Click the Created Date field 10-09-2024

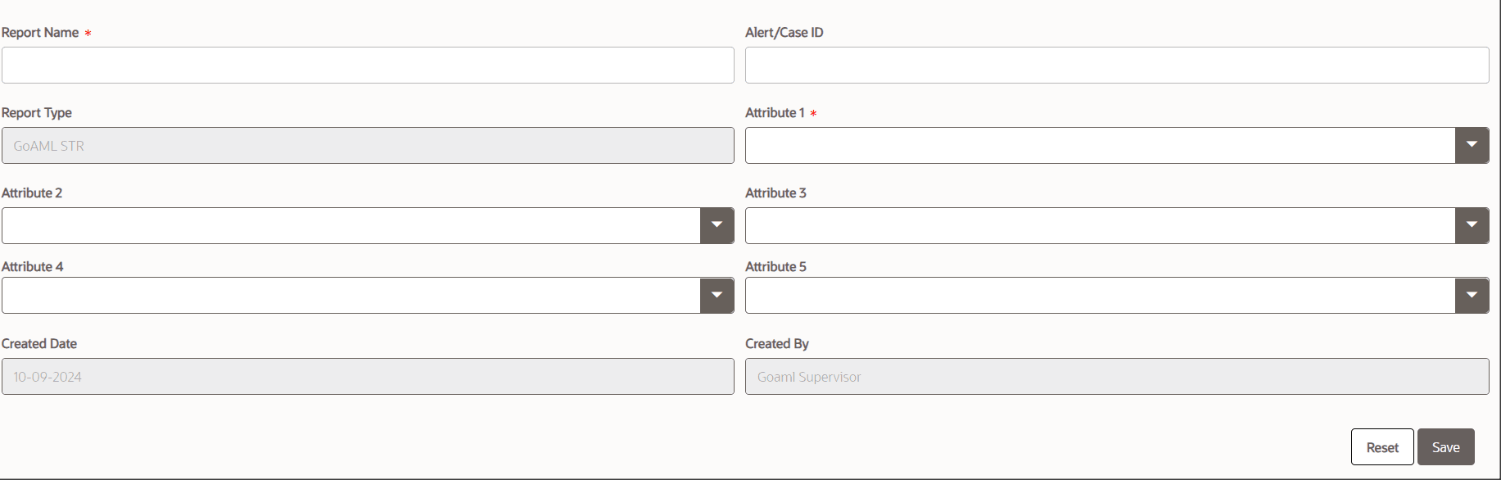[367, 377]
